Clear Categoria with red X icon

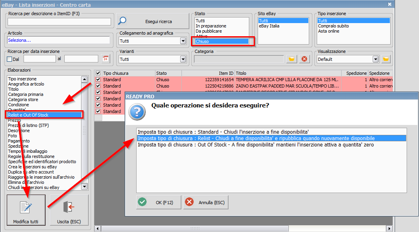click(304, 59)
